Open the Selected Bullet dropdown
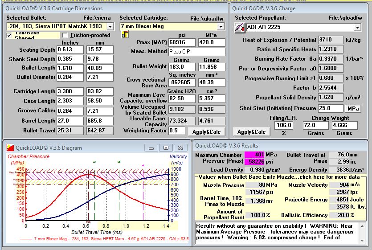Viewport: 372px width, 250px height. [x=110, y=26]
